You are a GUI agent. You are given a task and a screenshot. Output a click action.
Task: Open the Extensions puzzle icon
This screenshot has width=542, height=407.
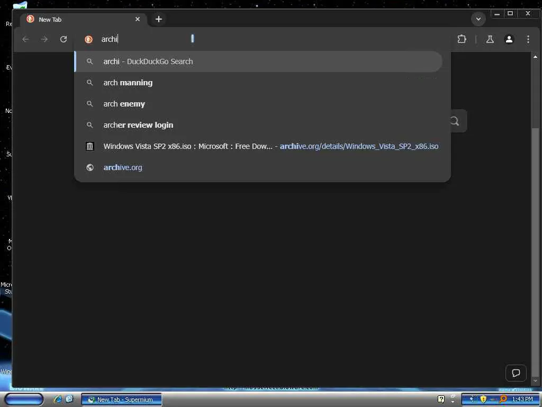tap(462, 39)
